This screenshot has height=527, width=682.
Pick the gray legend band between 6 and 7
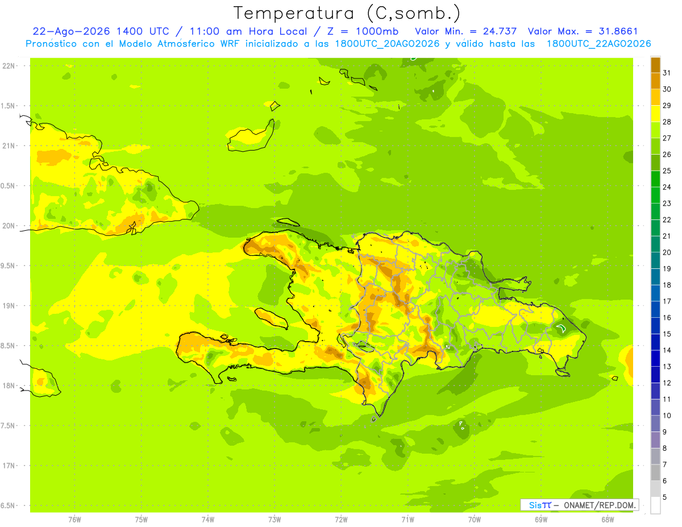[655, 472]
